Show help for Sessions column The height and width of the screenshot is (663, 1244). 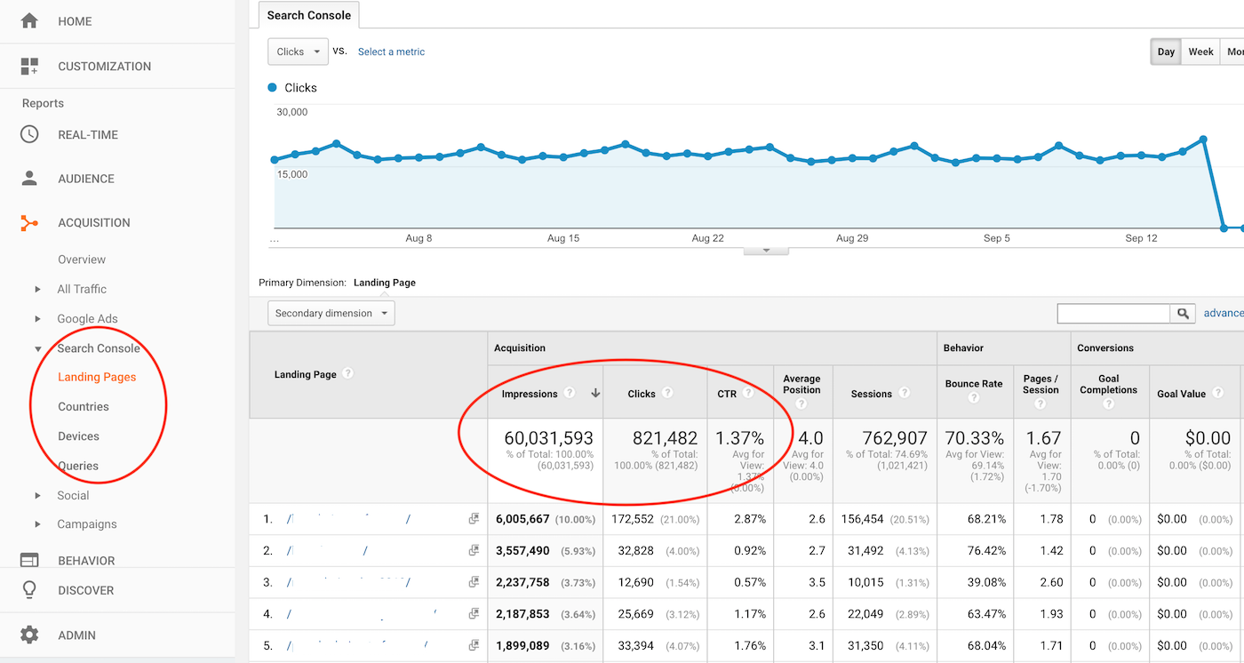click(x=904, y=393)
